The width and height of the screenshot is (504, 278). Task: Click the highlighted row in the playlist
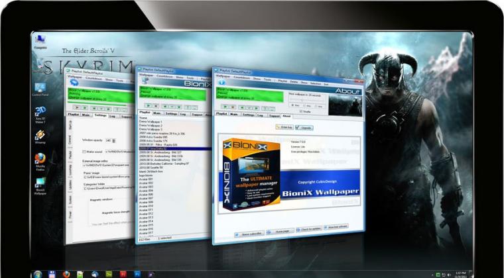click(x=175, y=149)
